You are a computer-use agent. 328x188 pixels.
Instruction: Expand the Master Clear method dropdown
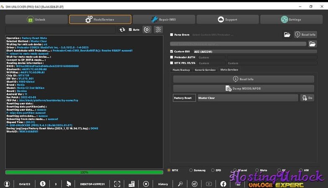(247, 98)
